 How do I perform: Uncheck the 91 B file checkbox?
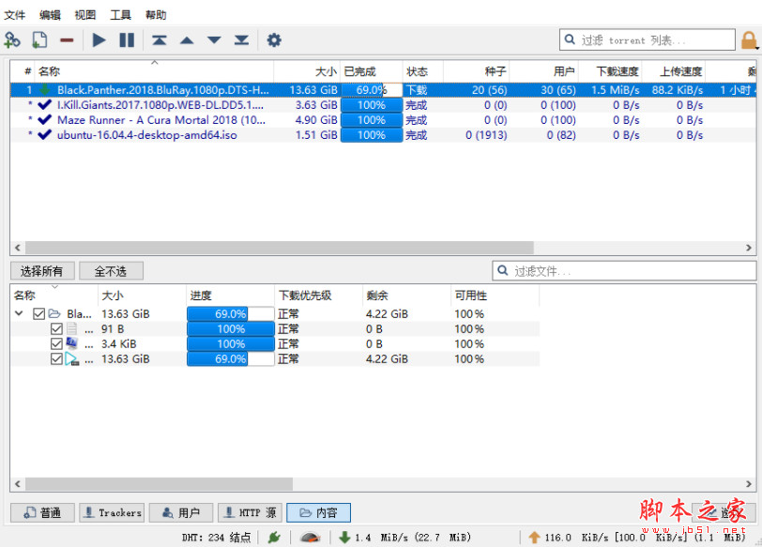click(x=56, y=329)
